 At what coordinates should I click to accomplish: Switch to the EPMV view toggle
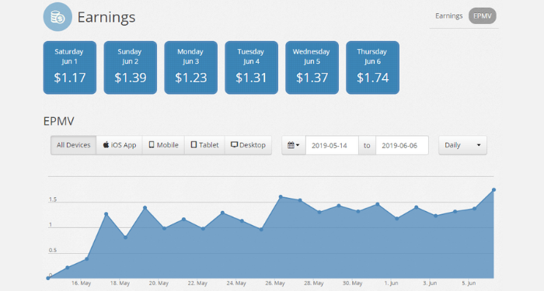(x=483, y=16)
